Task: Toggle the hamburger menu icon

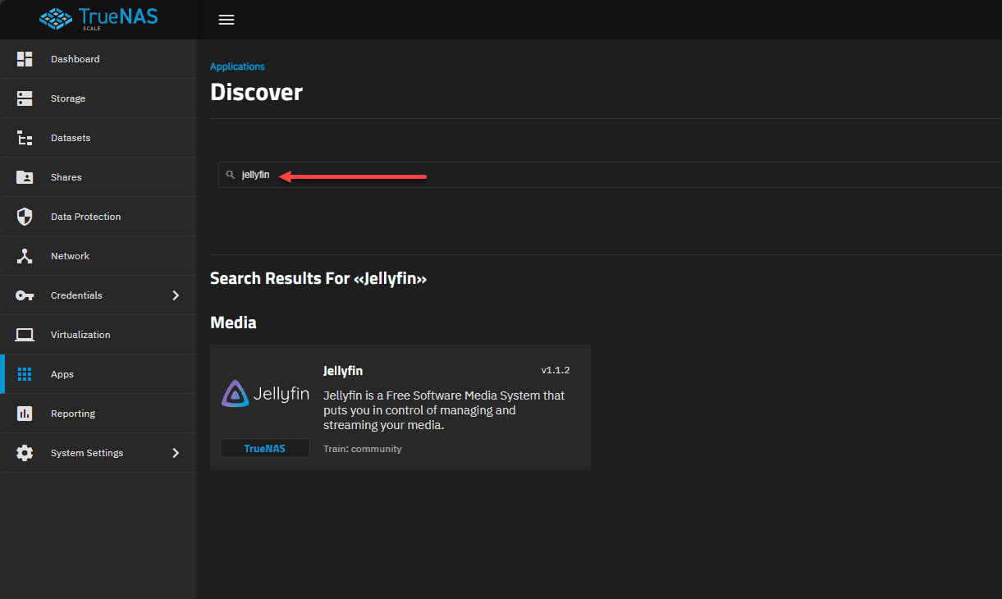Action: coord(226,20)
